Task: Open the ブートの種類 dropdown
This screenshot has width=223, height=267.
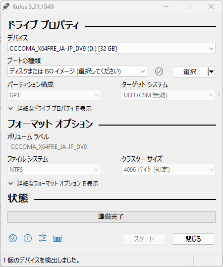Action: [77, 71]
